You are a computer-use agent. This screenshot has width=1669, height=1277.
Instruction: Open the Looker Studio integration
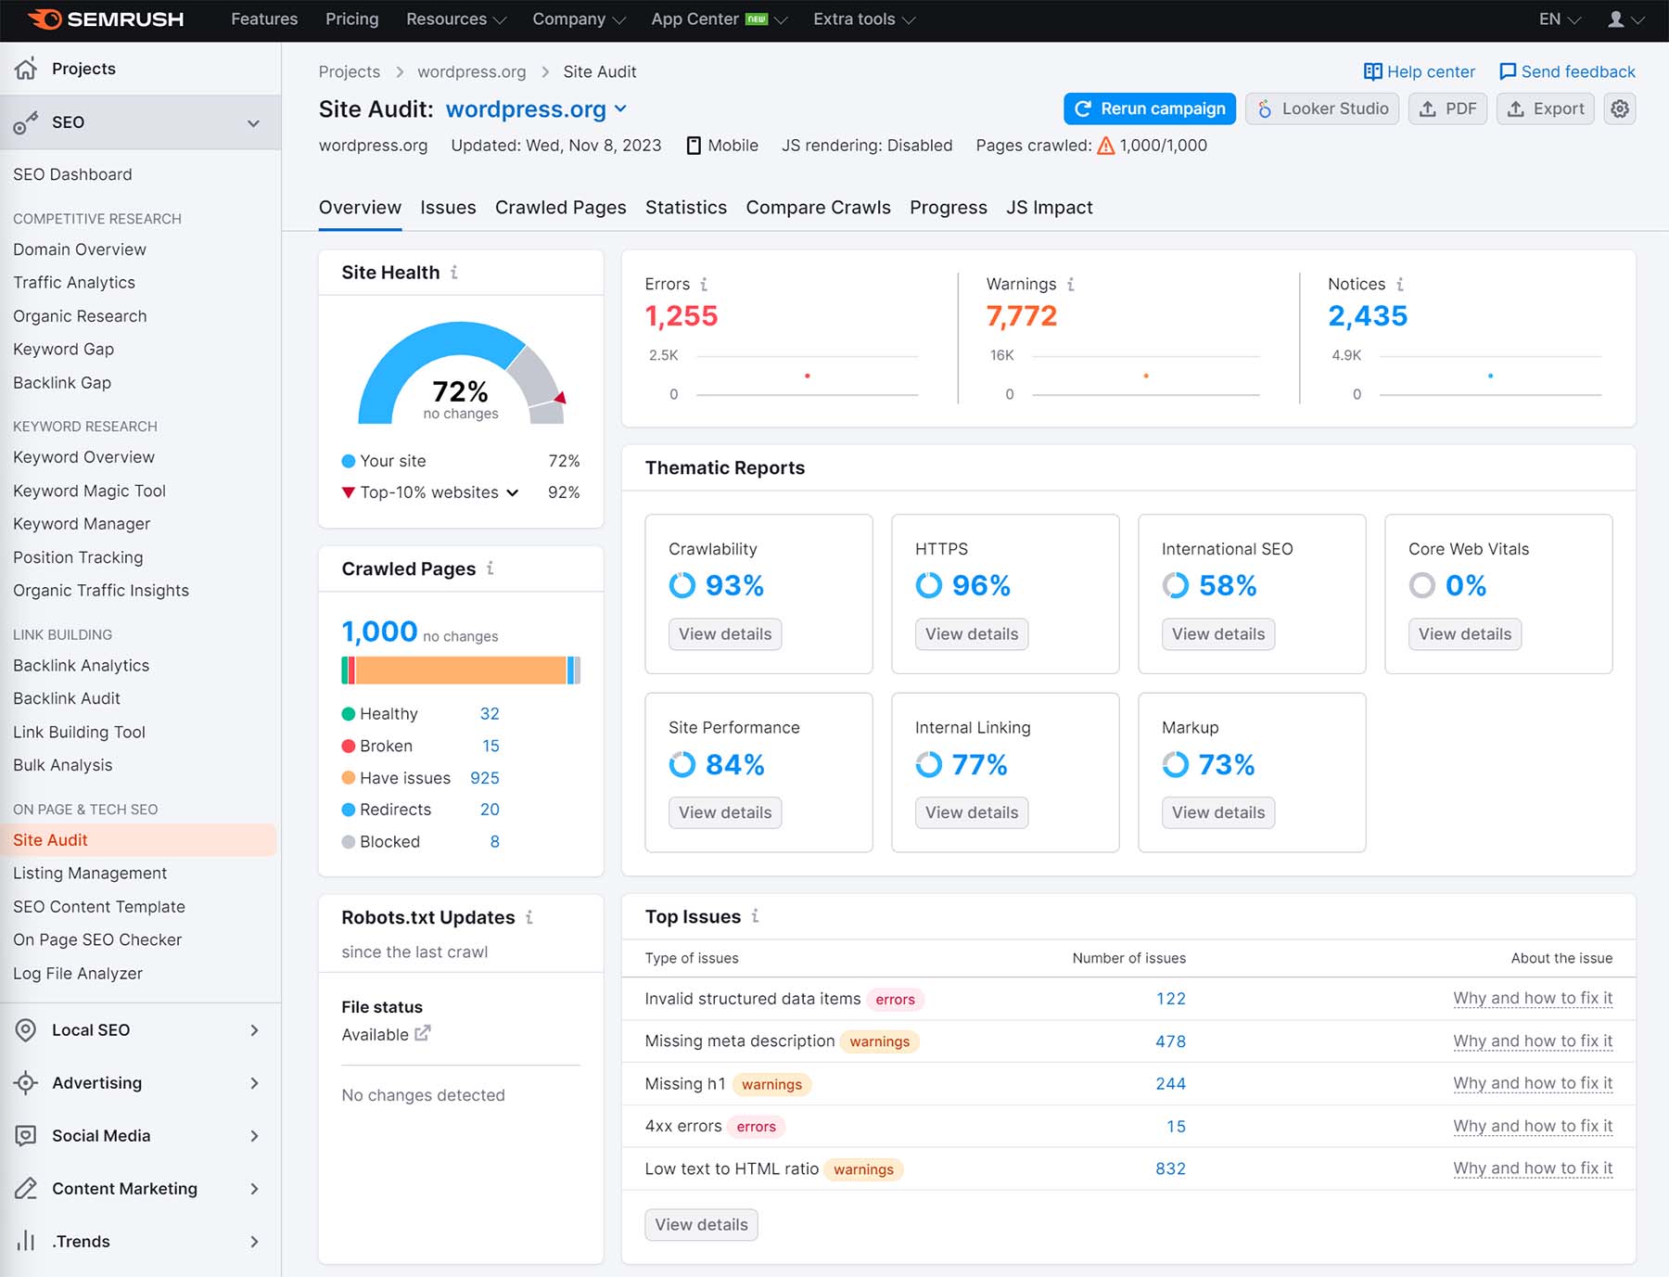point(1322,109)
